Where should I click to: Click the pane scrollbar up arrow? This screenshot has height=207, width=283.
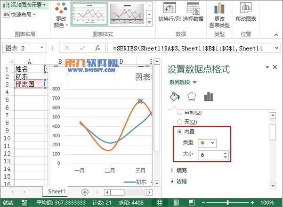273,116
